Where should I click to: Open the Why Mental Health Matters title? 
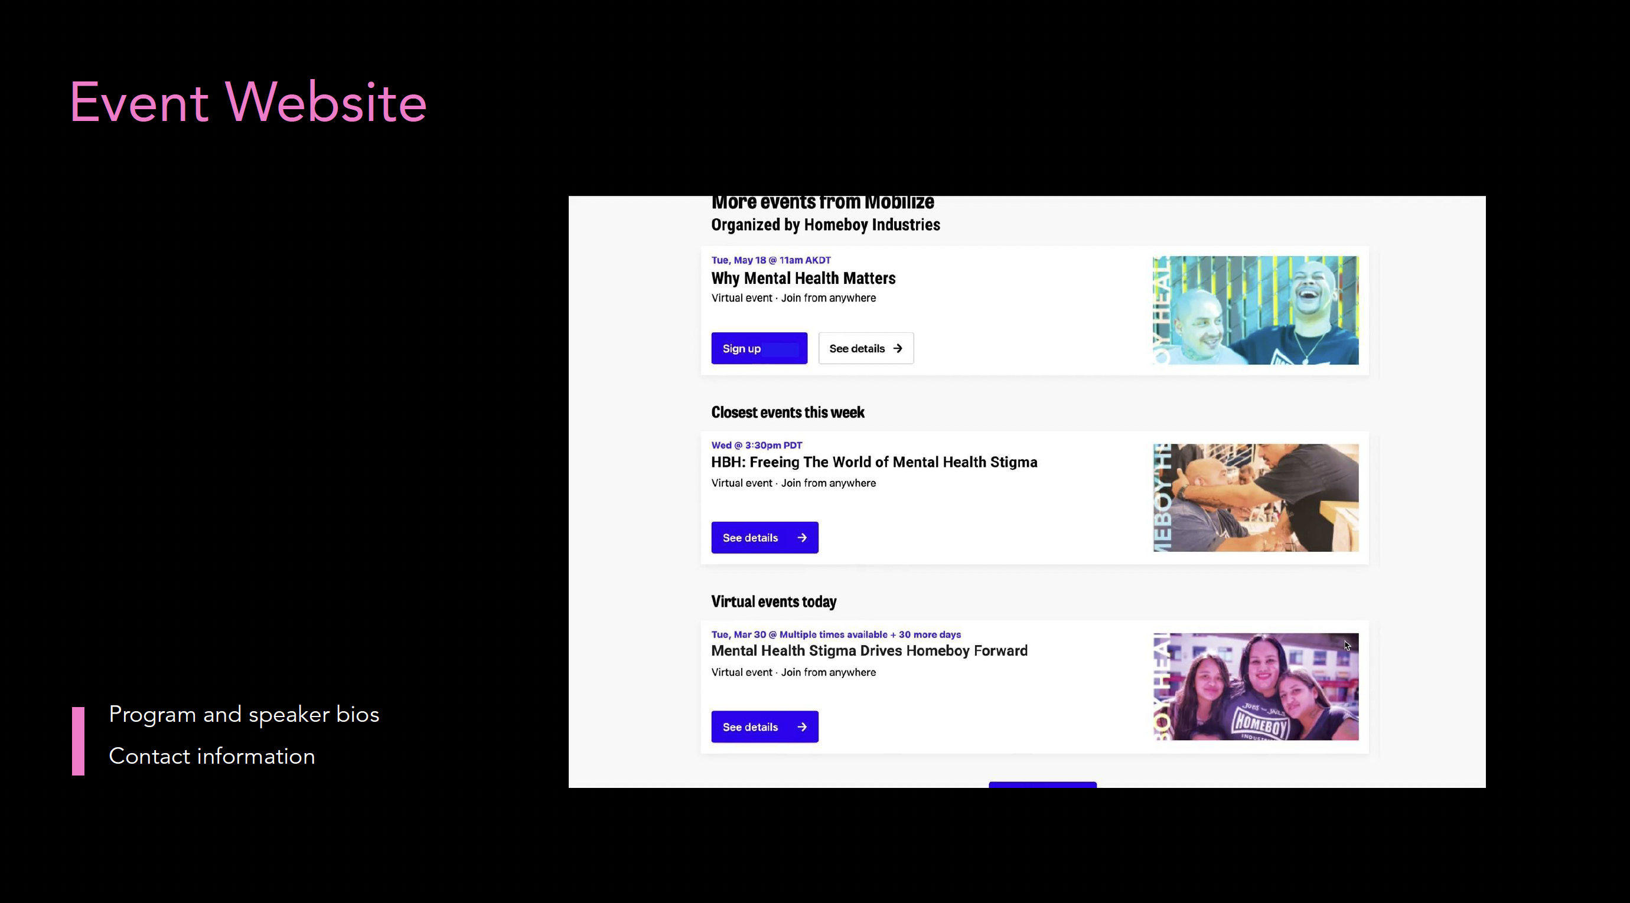click(803, 278)
